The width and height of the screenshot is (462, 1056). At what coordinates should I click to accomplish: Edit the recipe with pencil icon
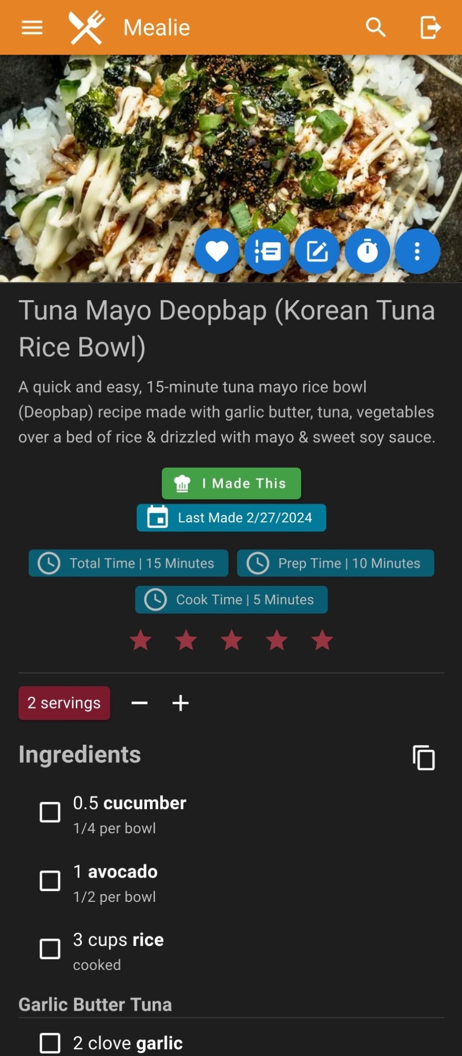click(x=317, y=252)
